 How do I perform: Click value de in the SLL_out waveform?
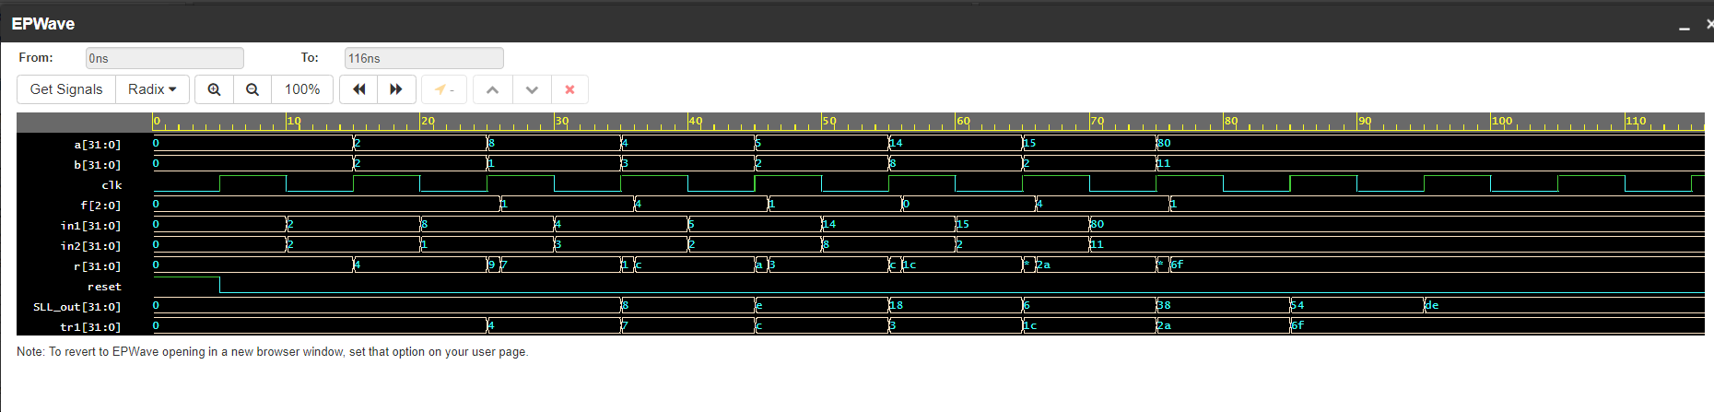[x=1432, y=305]
